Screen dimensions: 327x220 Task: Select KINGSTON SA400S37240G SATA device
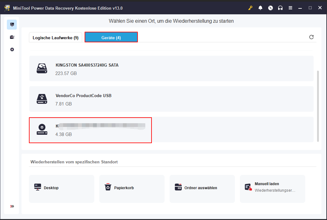[171, 68]
